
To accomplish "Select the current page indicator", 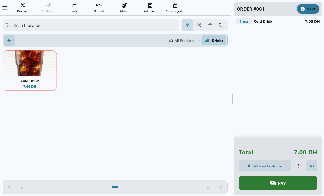I will pos(115,187).
